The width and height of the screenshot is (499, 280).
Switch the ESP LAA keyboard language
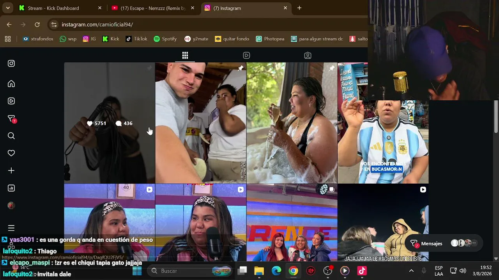tap(439, 271)
